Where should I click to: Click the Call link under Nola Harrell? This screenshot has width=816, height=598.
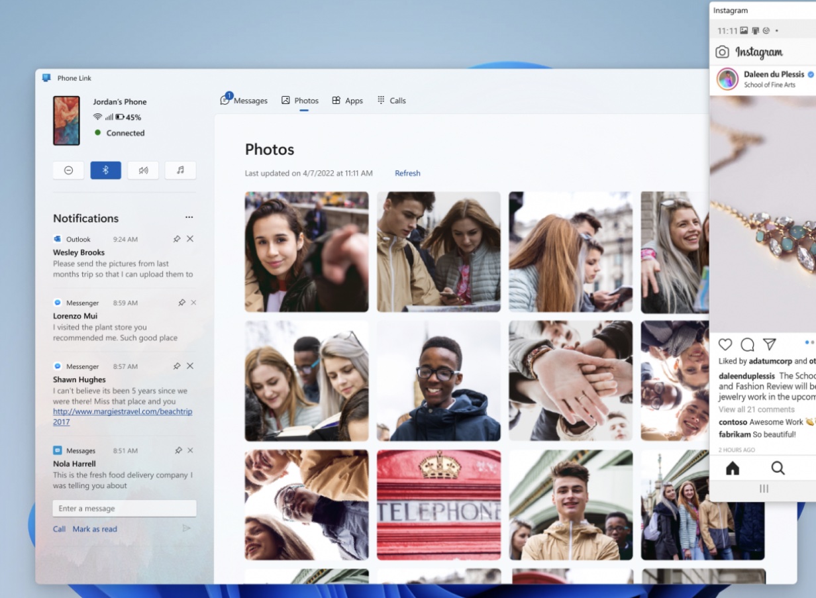[59, 529]
